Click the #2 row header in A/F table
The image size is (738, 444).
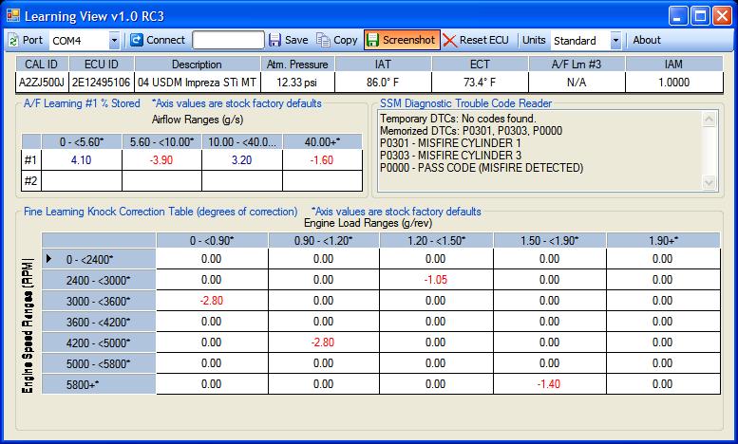(31, 179)
